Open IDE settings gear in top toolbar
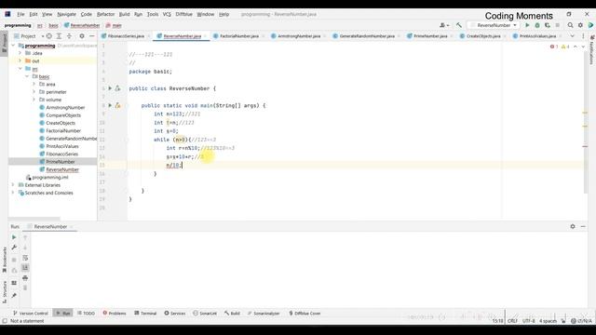 (580, 25)
